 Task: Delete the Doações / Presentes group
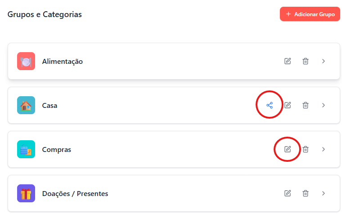[305, 193]
